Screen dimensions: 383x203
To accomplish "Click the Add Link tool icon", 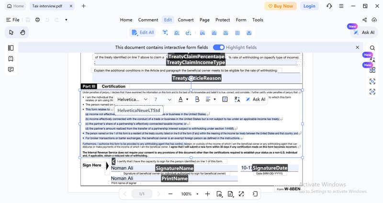I will (x=188, y=33).
